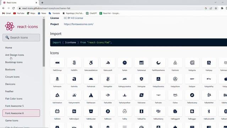Pick the FaAudible icon
This screenshot has height=128, width=227.
point(108,95)
